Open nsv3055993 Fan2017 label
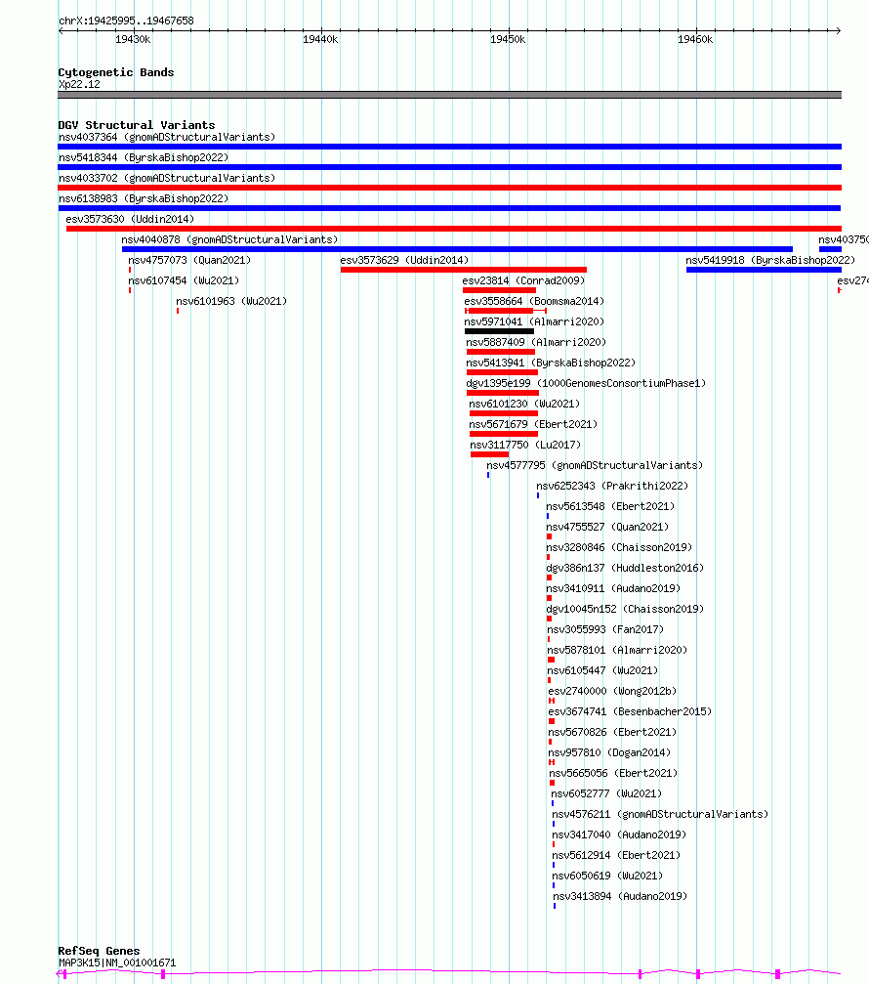Image resolution: width=869 pixels, height=984 pixels. pyautogui.click(x=605, y=629)
